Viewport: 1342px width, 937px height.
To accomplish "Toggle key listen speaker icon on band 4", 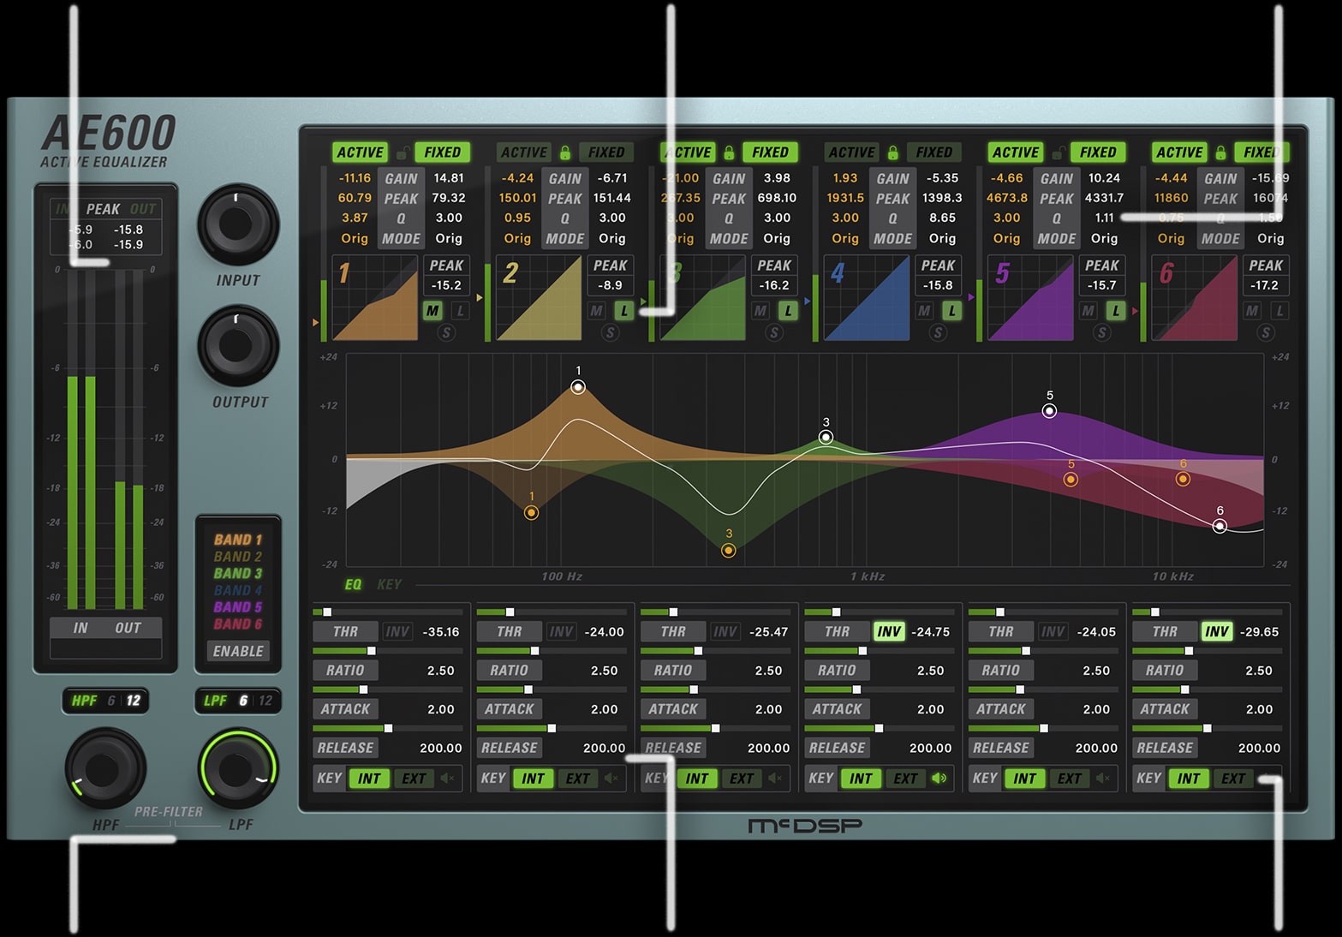I will click(x=939, y=779).
